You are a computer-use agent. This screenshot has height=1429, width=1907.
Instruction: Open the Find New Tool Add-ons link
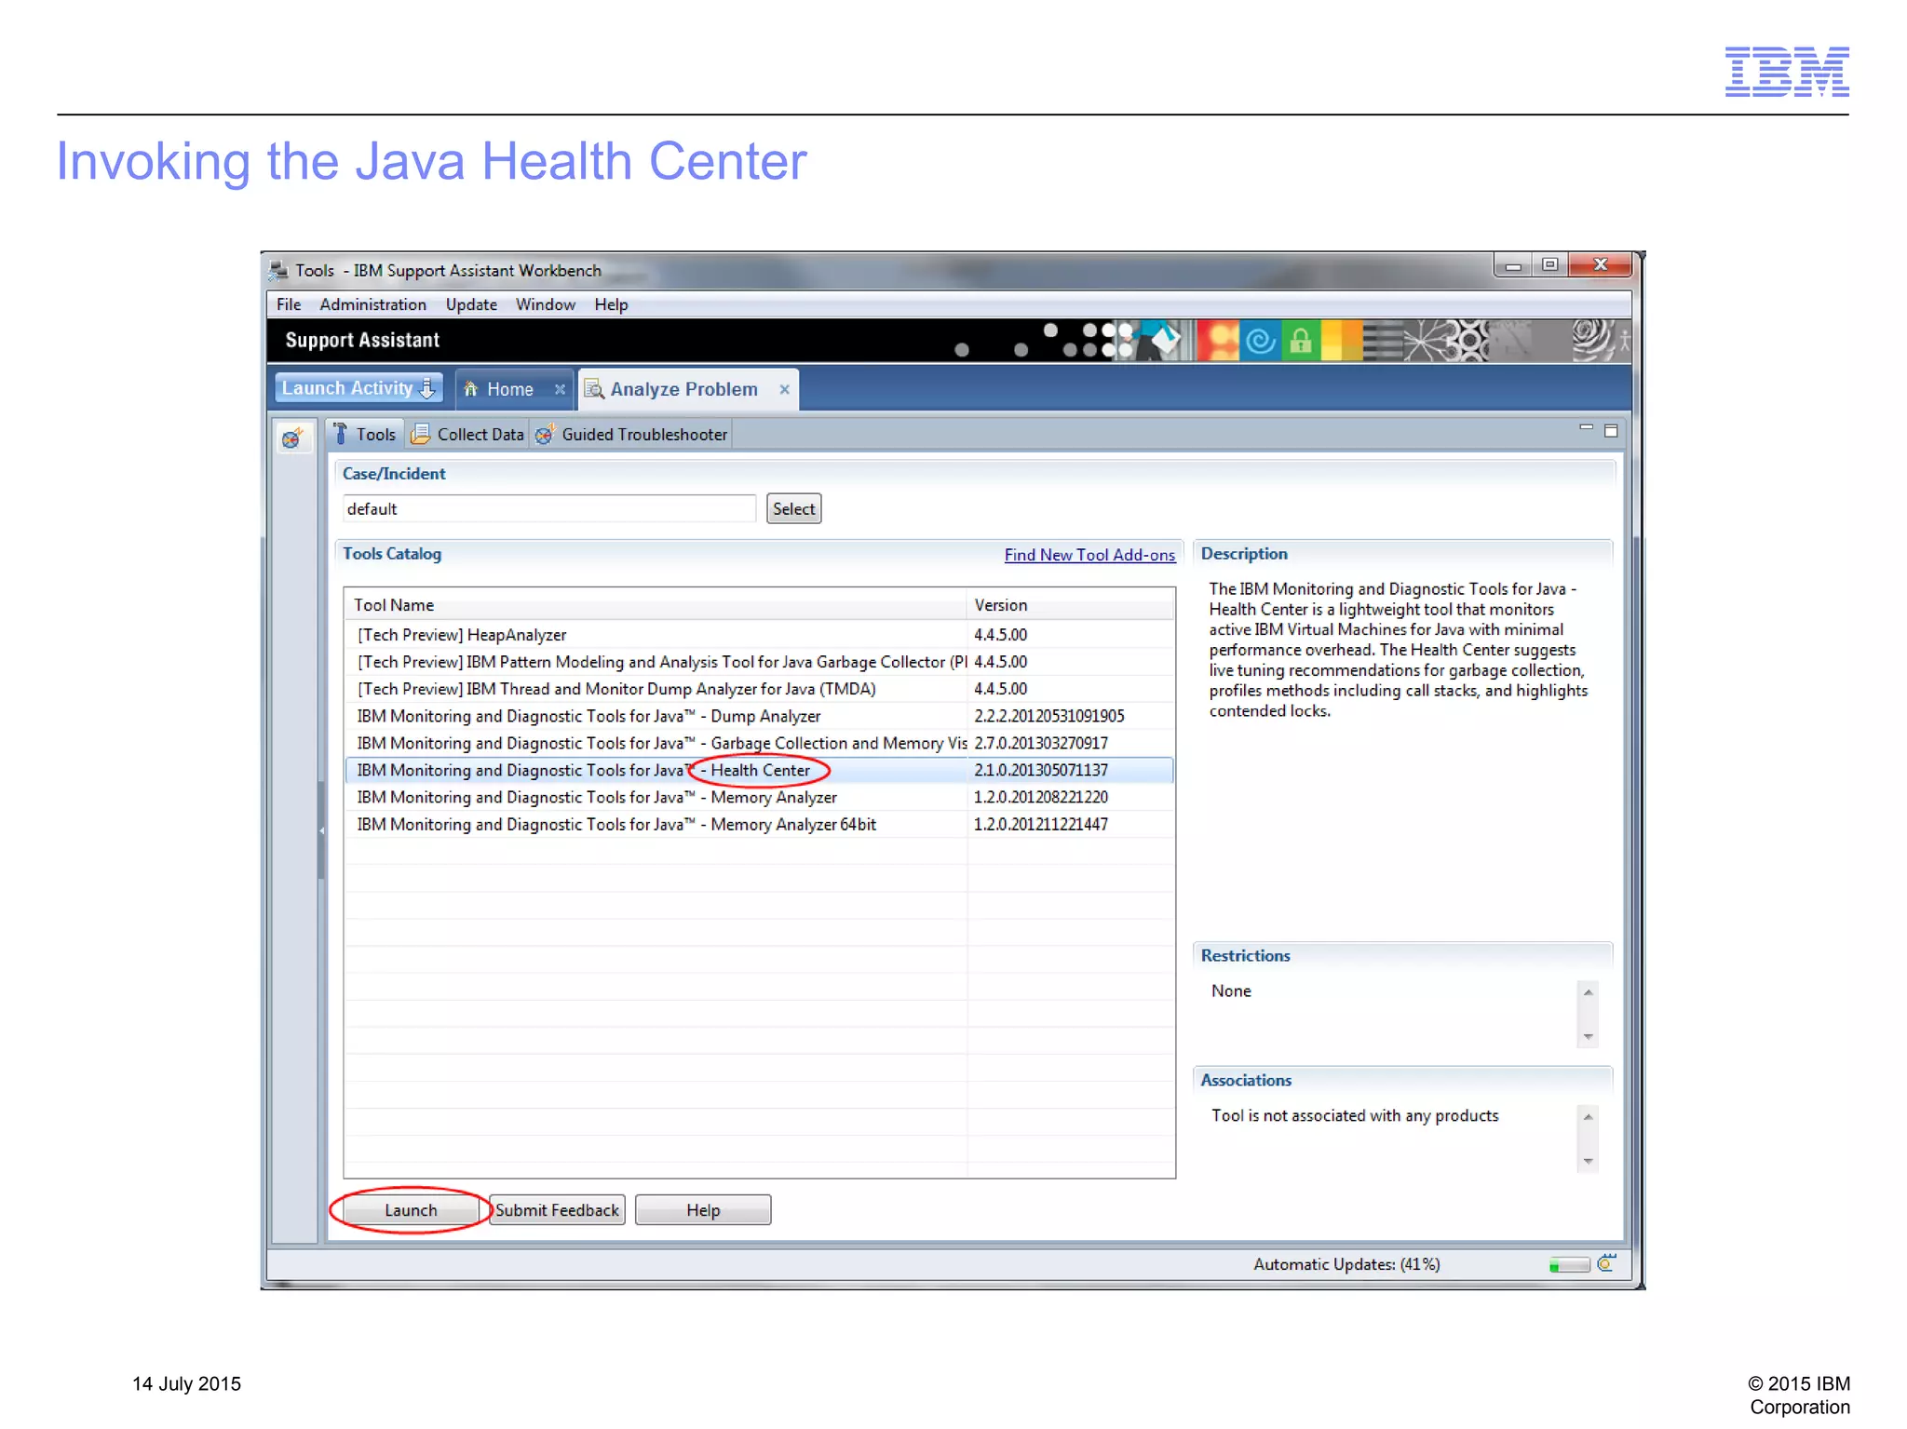1089,555
